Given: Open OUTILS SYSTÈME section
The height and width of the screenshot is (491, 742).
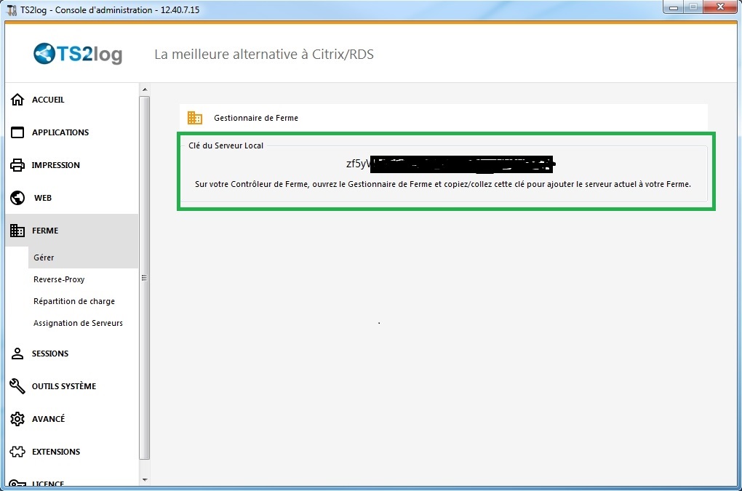Looking at the screenshot, I should pos(64,386).
